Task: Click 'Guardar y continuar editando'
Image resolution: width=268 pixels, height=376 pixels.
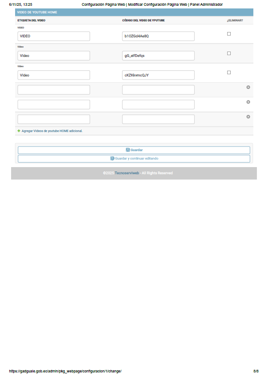Action: [136, 158]
